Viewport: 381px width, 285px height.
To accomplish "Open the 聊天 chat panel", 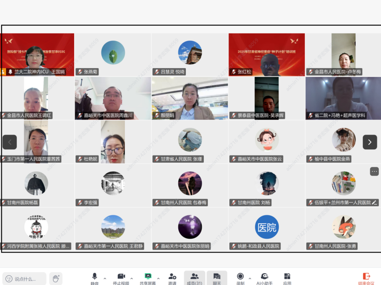I will tap(217, 277).
